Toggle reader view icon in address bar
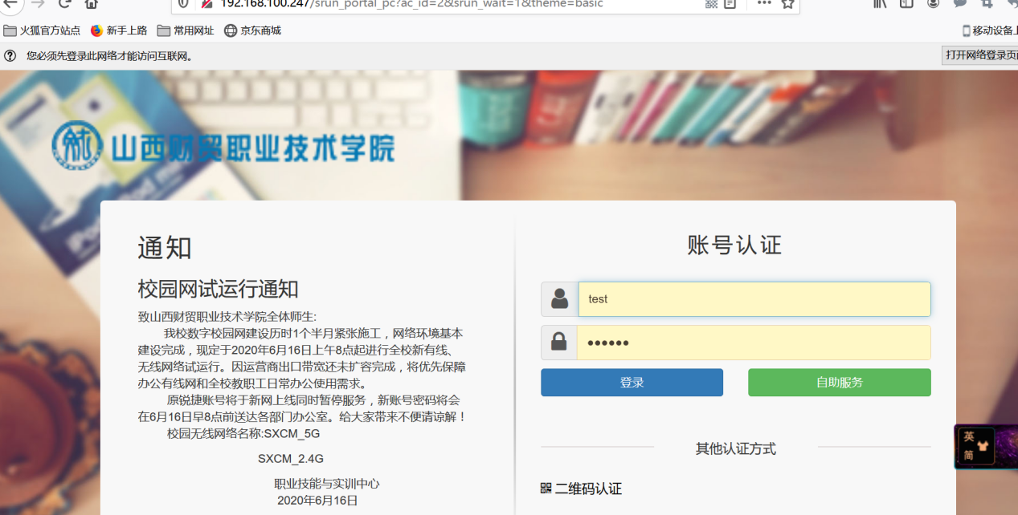This screenshot has height=515, width=1018. 730,3
